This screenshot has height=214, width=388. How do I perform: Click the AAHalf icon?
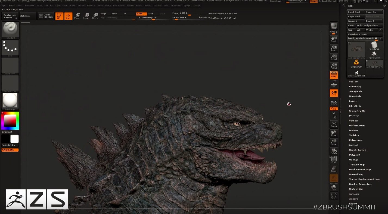[334, 66]
